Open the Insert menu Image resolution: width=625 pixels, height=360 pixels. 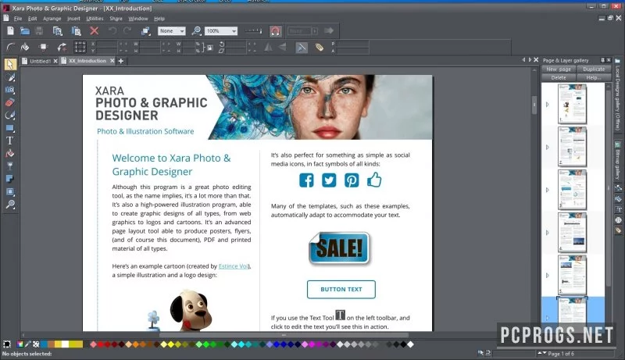click(73, 18)
